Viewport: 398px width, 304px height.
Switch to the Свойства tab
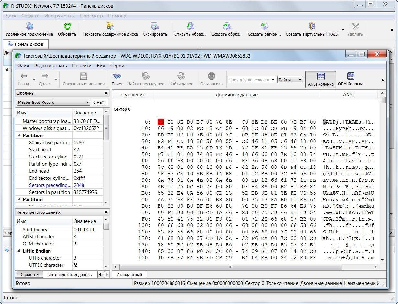coord(29,274)
